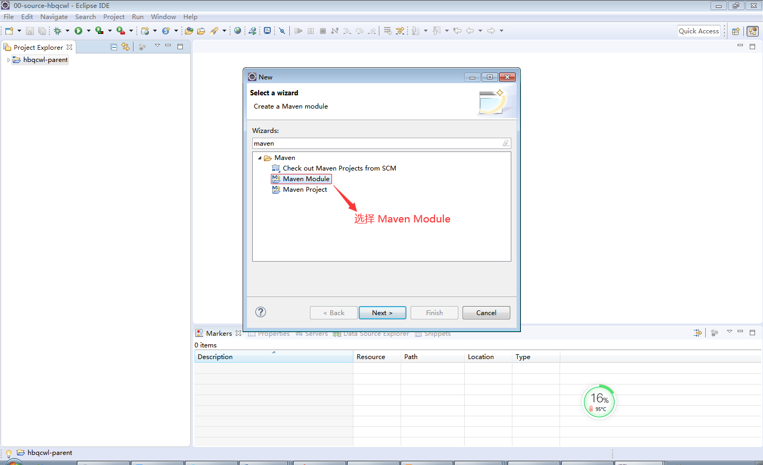Click the Open Console monitor icon
Screen dimensions: 763x465
click(x=268, y=31)
